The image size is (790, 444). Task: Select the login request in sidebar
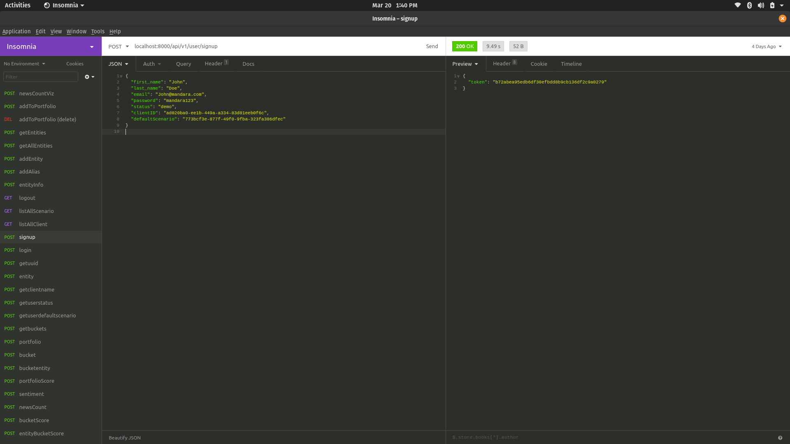tap(25, 250)
